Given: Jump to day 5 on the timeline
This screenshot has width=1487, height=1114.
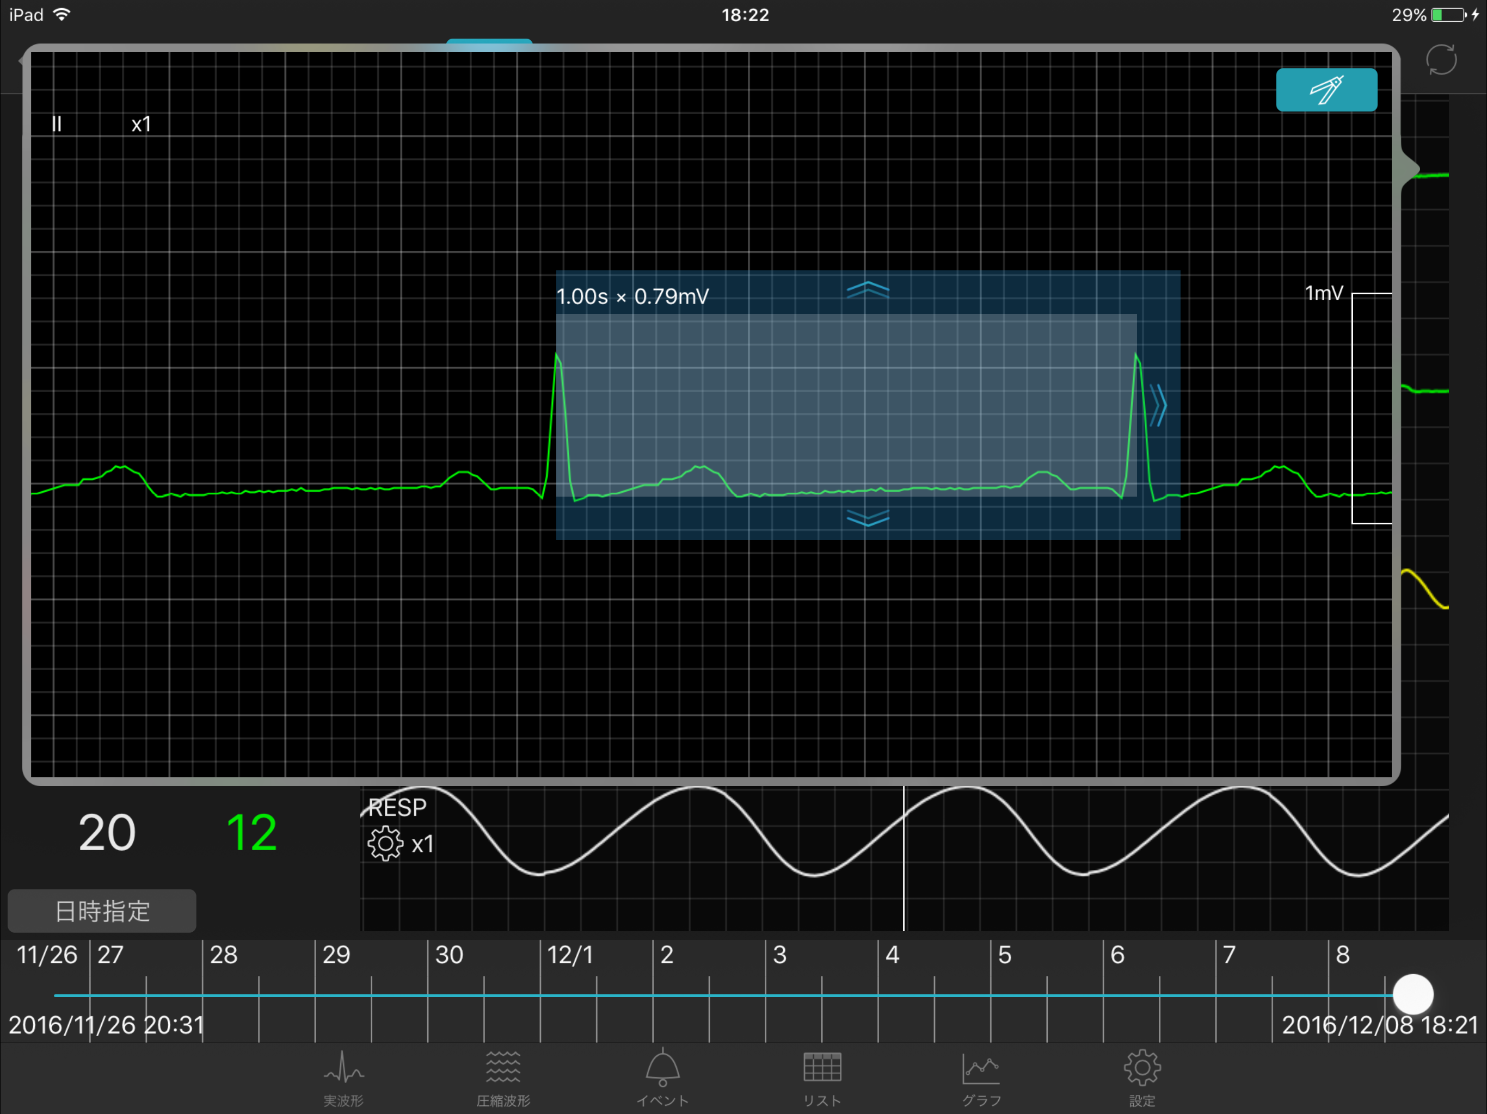Looking at the screenshot, I should (x=1005, y=955).
